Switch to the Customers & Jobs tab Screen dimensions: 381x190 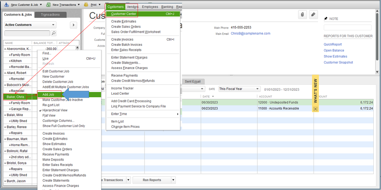(x=18, y=14)
